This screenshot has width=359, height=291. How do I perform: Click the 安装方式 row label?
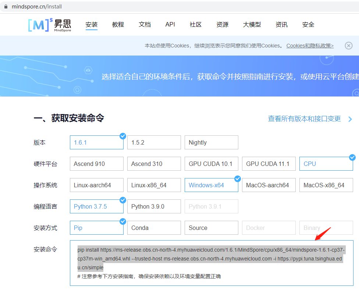(x=45, y=228)
